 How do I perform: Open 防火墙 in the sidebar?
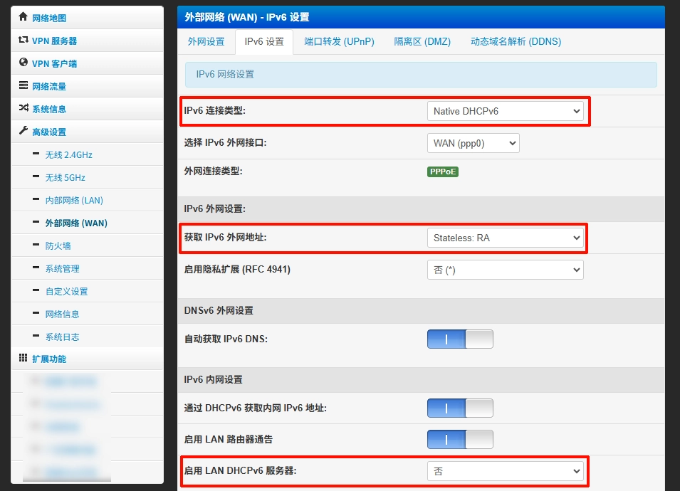click(x=58, y=245)
